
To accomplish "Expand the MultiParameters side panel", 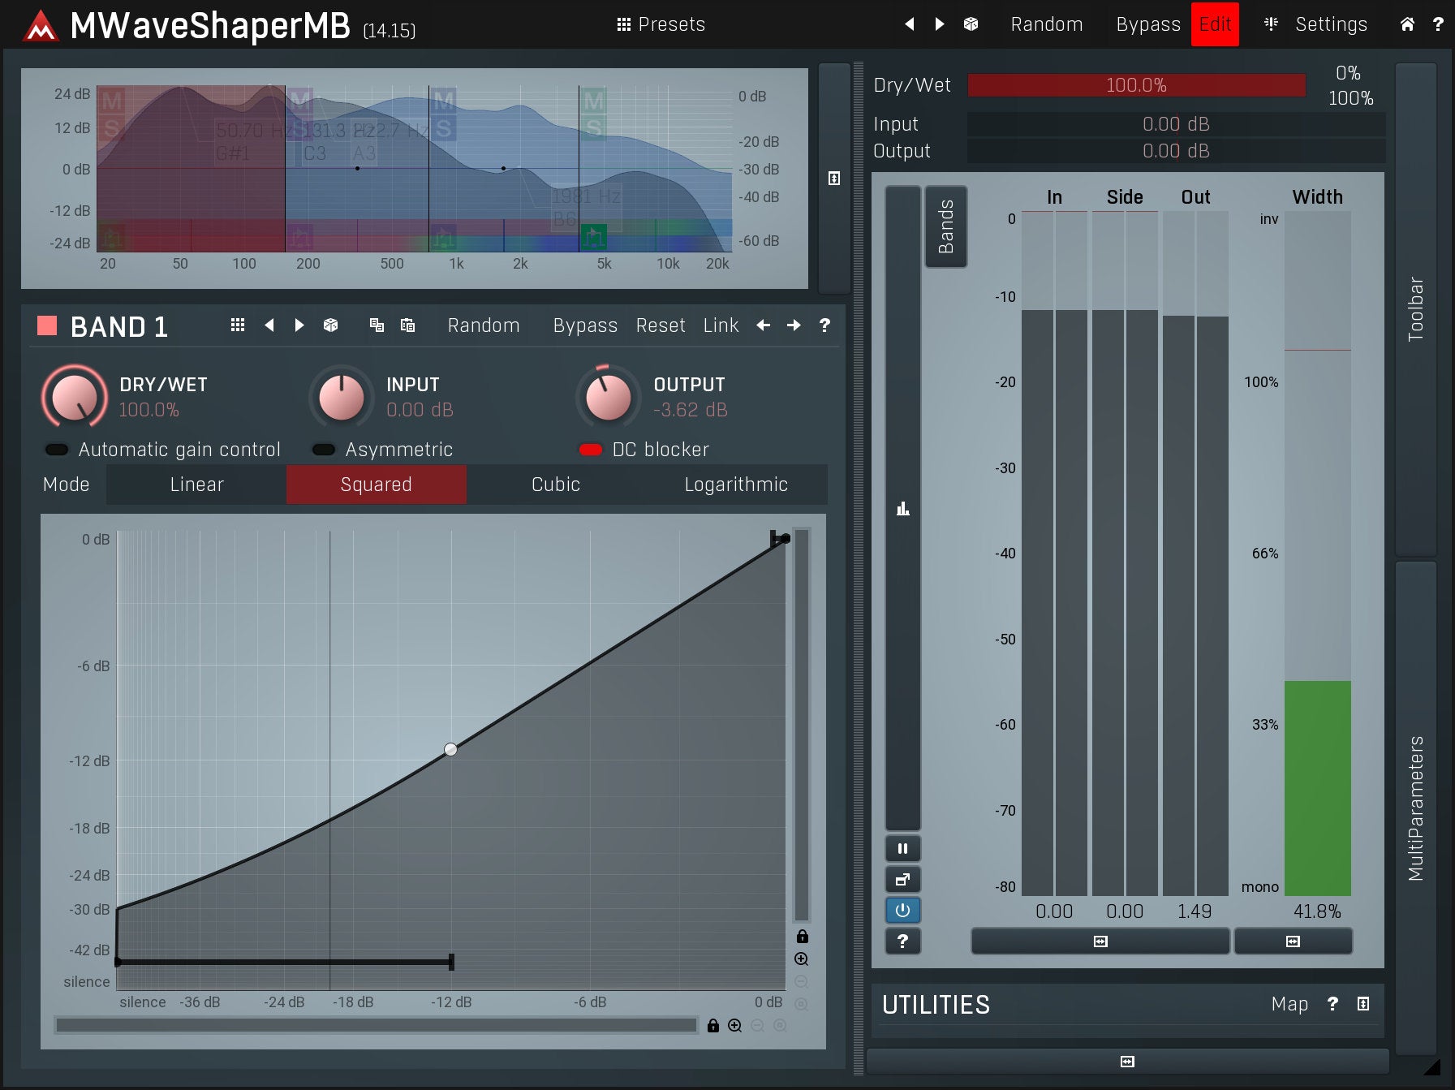I will pos(1415,808).
